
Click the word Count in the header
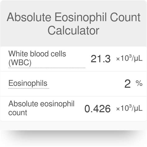click(x=125, y=17)
